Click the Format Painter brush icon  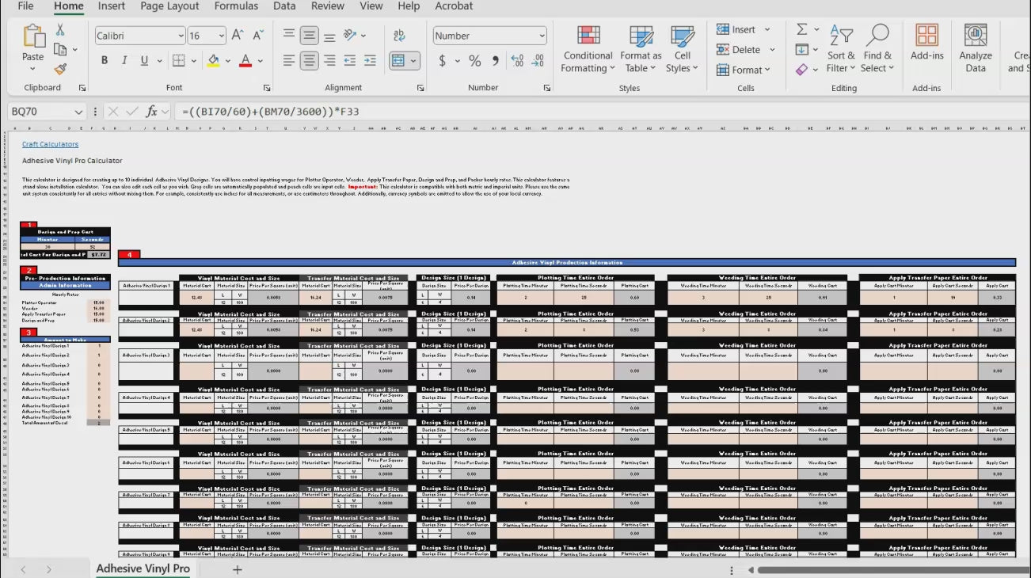coord(60,69)
